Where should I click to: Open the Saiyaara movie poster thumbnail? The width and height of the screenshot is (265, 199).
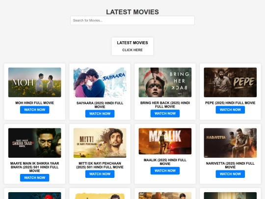point(100,83)
